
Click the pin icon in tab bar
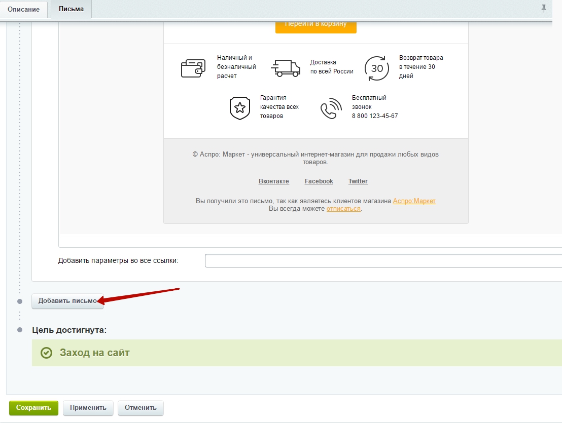click(544, 9)
